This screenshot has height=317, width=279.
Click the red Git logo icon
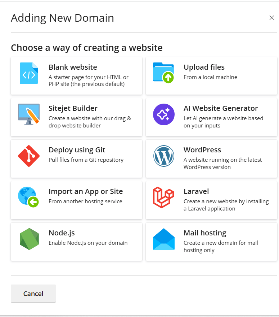29,156
